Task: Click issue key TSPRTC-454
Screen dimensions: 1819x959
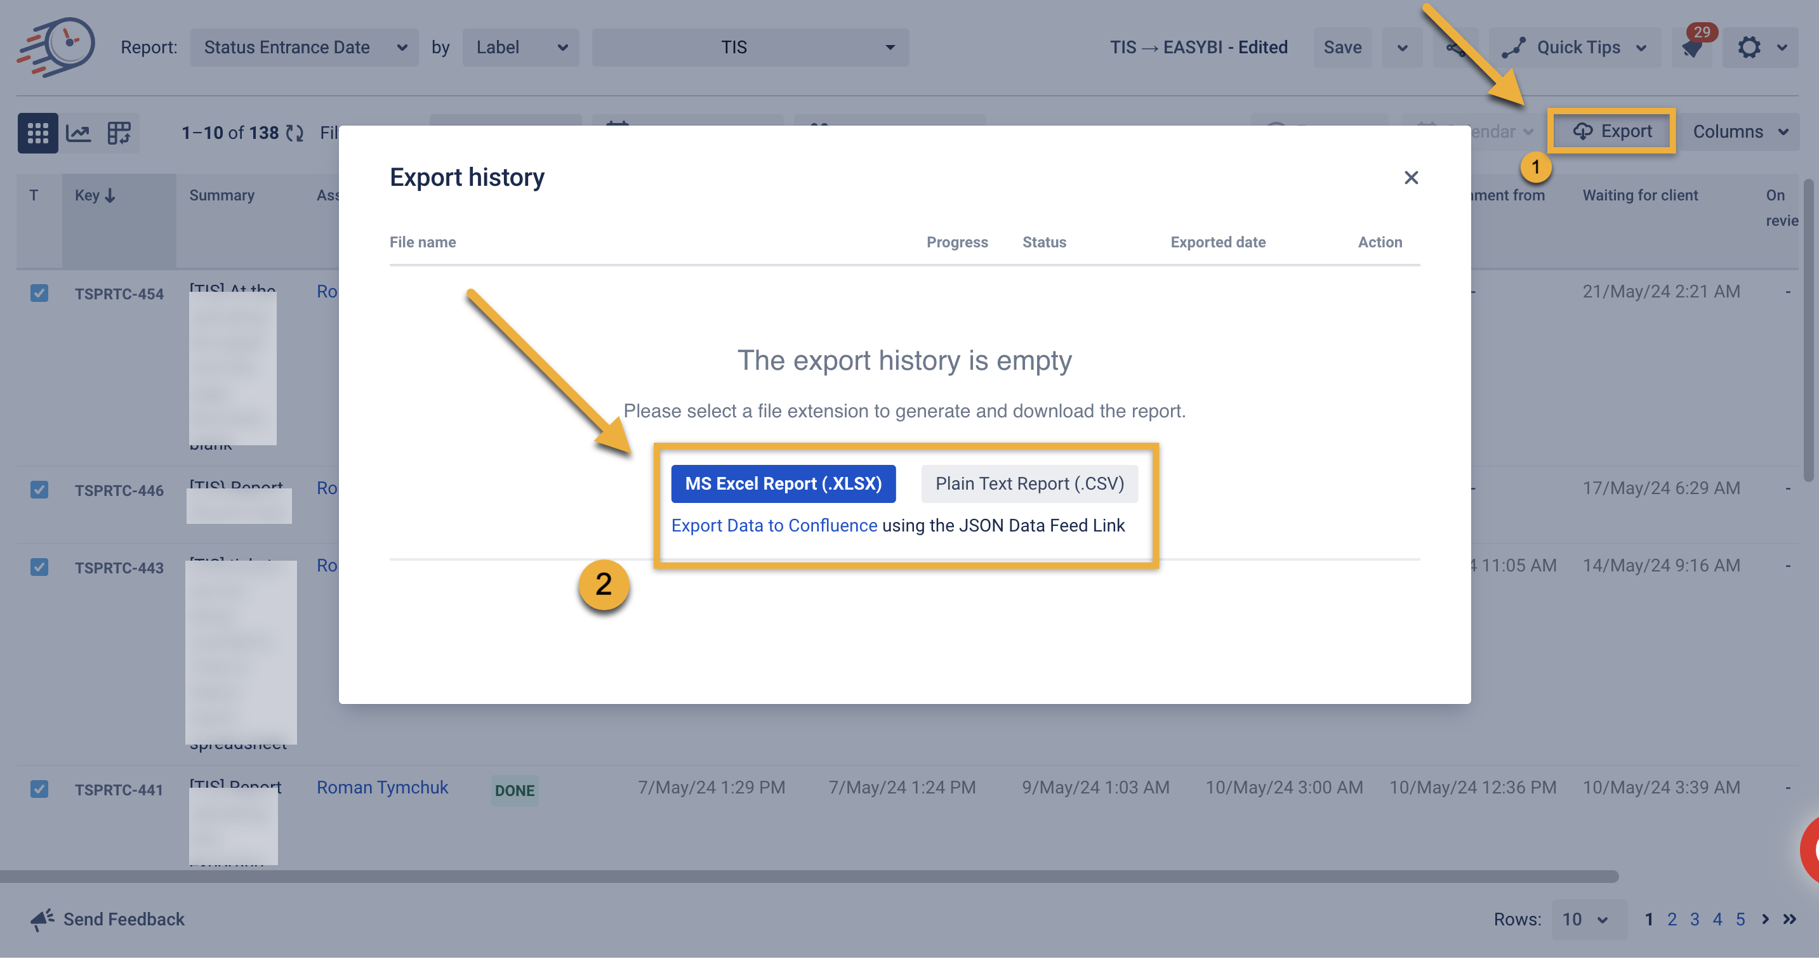Action: point(119,294)
